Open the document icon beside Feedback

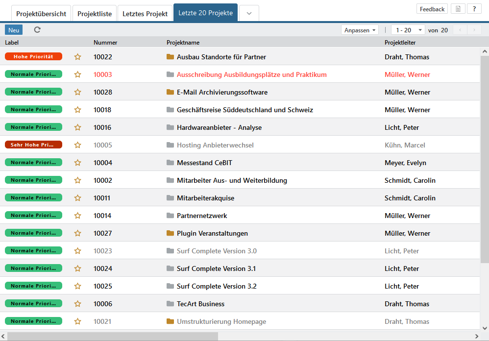pos(458,9)
